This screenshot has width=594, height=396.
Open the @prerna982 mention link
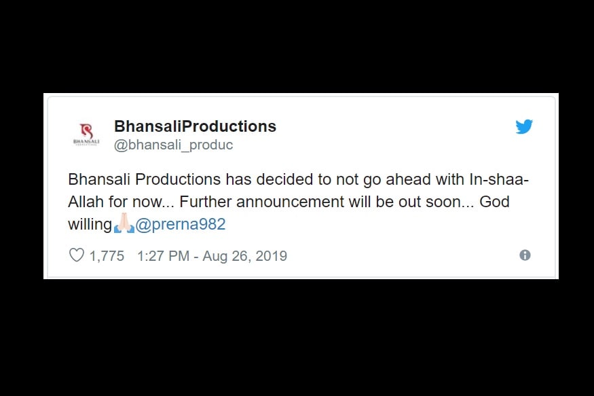pyautogui.click(x=181, y=224)
